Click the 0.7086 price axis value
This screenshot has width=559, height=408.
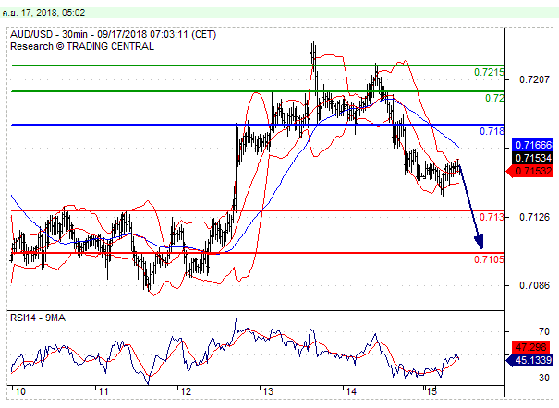click(534, 285)
